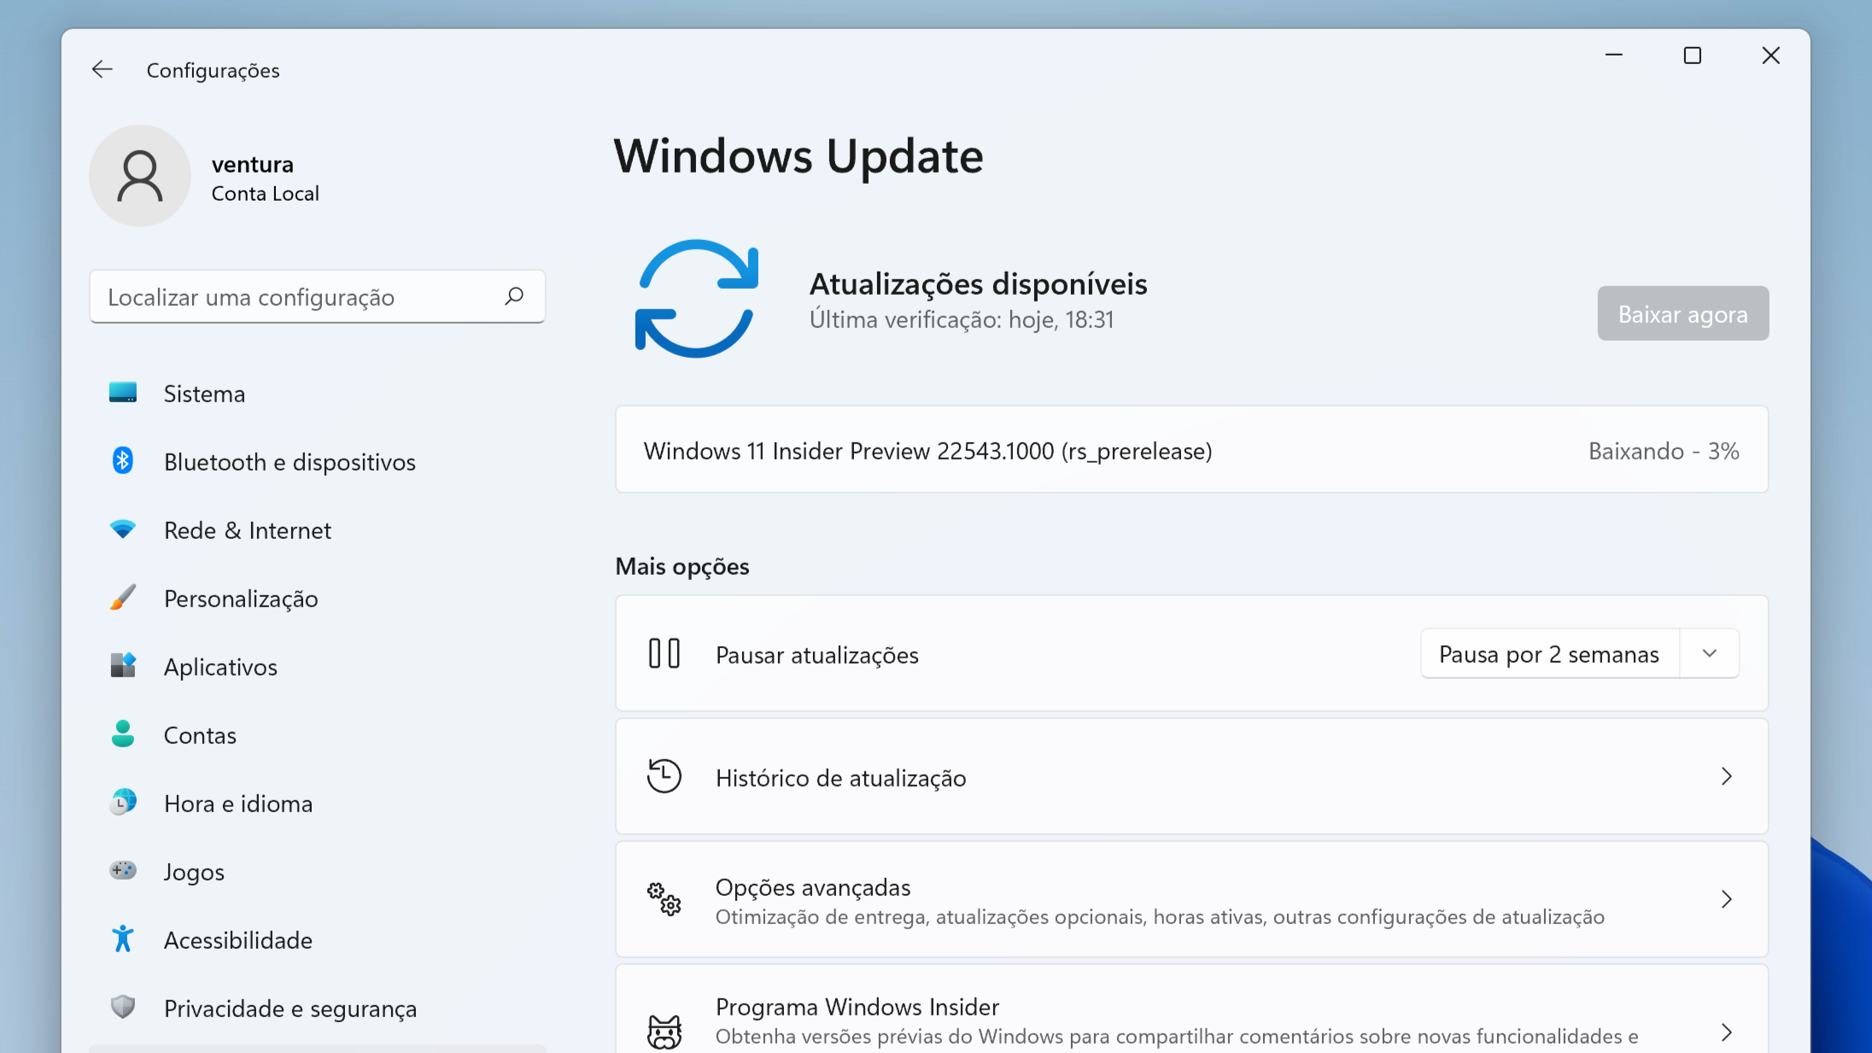Click the Baixar agora button

click(1682, 313)
